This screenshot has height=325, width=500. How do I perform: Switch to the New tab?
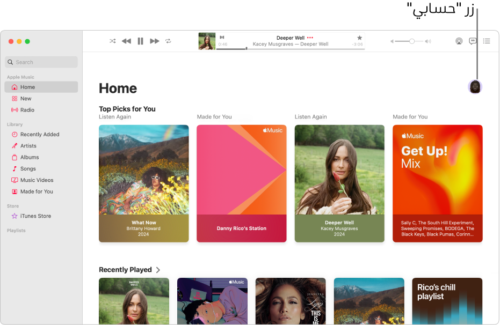[25, 98]
